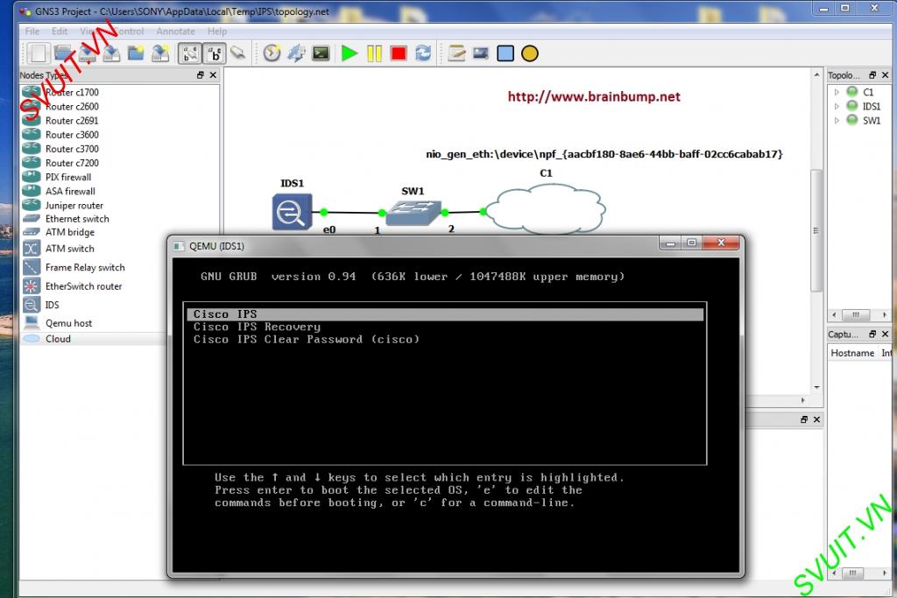Select Juniper router node type
The image size is (897, 598).
click(74, 205)
